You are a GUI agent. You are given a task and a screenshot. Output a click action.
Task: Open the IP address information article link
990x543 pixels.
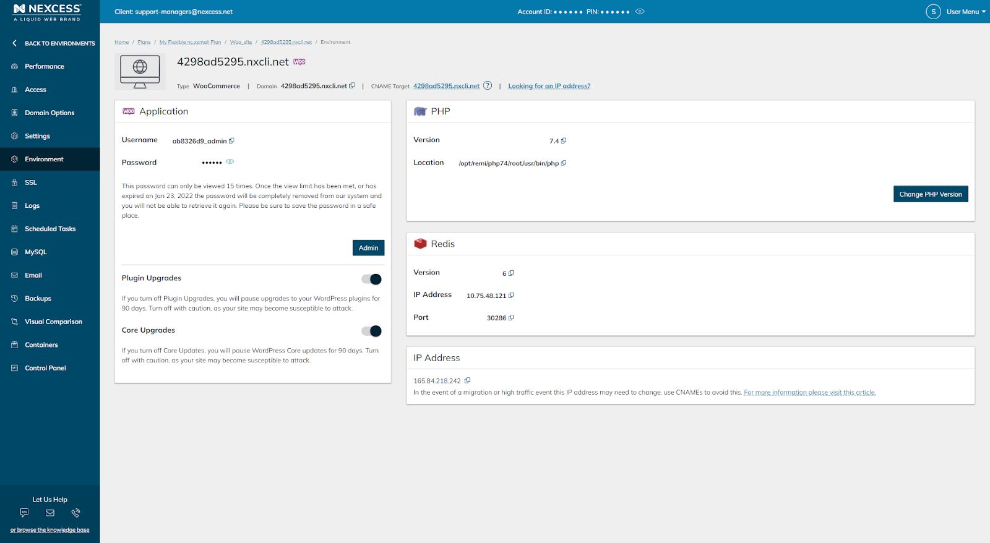pos(810,392)
